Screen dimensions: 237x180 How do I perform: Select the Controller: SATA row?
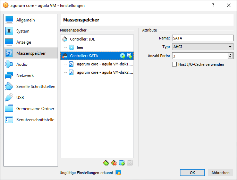(x=97, y=56)
